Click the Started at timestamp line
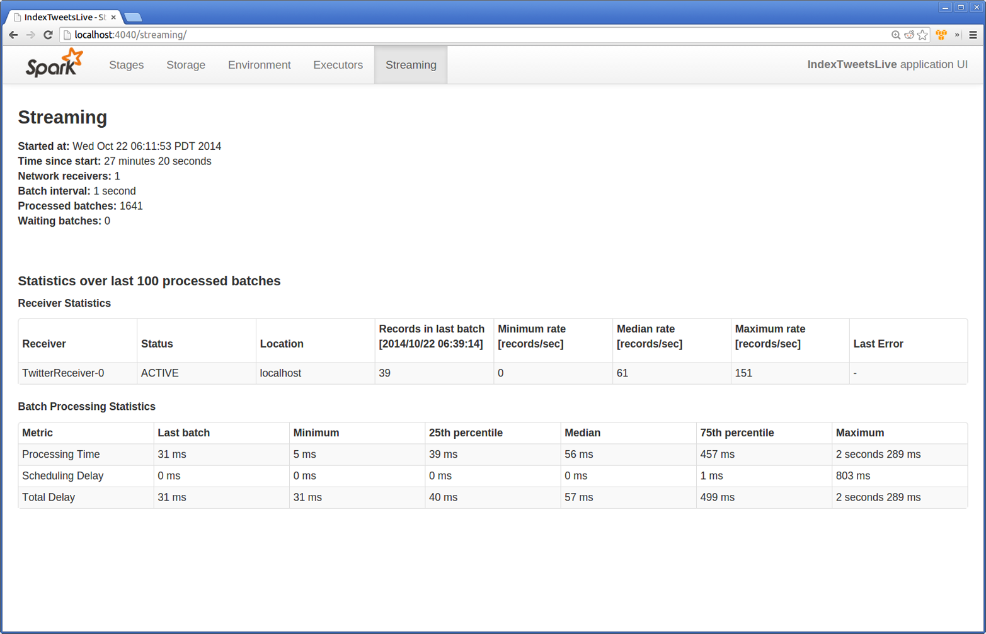Viewport: 986px width, 634px height. point(120,146)
